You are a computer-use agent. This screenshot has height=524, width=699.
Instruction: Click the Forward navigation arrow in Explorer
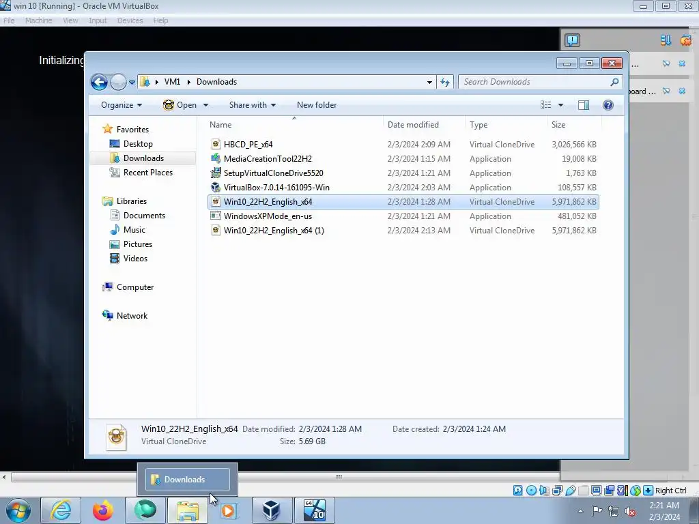click(x=118, y=82)
